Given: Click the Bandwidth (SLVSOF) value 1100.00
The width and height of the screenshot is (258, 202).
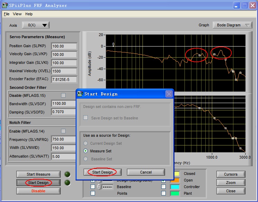Looking at the screenshot, I should point(63,103).
